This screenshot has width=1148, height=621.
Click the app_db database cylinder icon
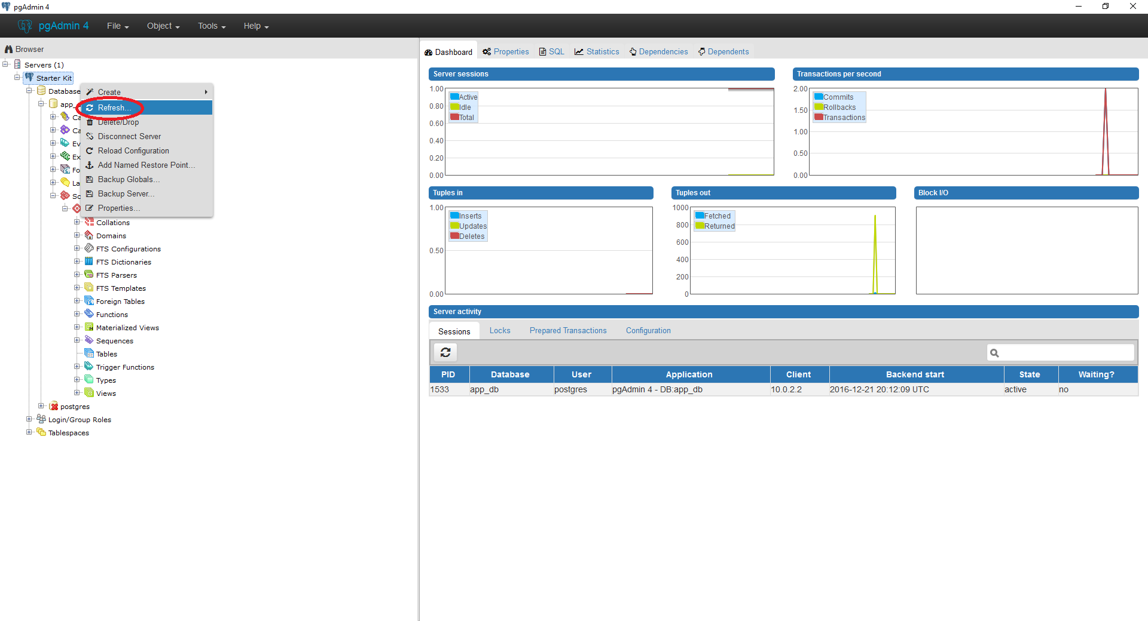[x=53, y=103]
